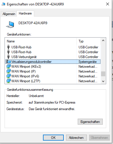Click the Virtualisierungsmodulcontroller system device icon
The height and width of the screenshot is (144, 113).
point(9,62)
